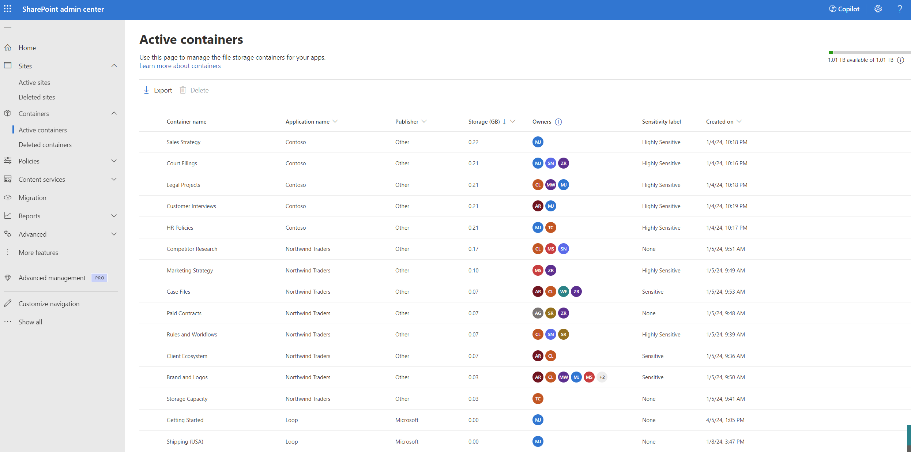Open Active sites under Sites menu

pos(34,82)
